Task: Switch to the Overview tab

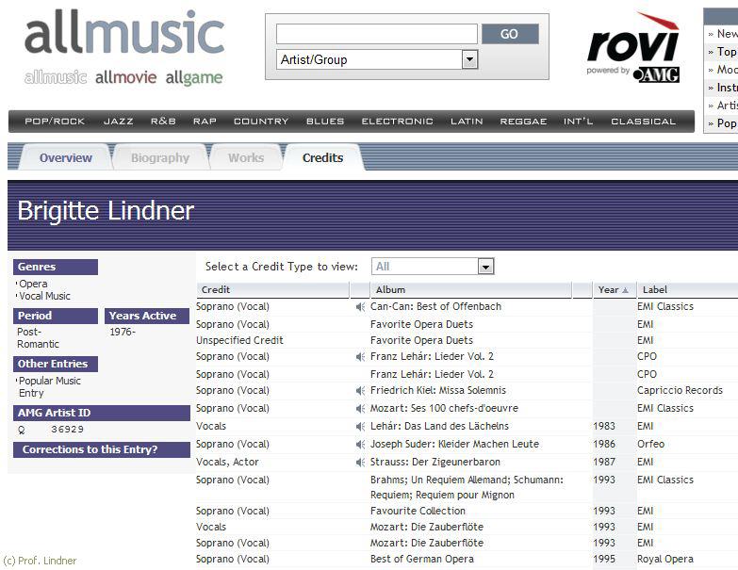Action: click(x=65, y=157)
